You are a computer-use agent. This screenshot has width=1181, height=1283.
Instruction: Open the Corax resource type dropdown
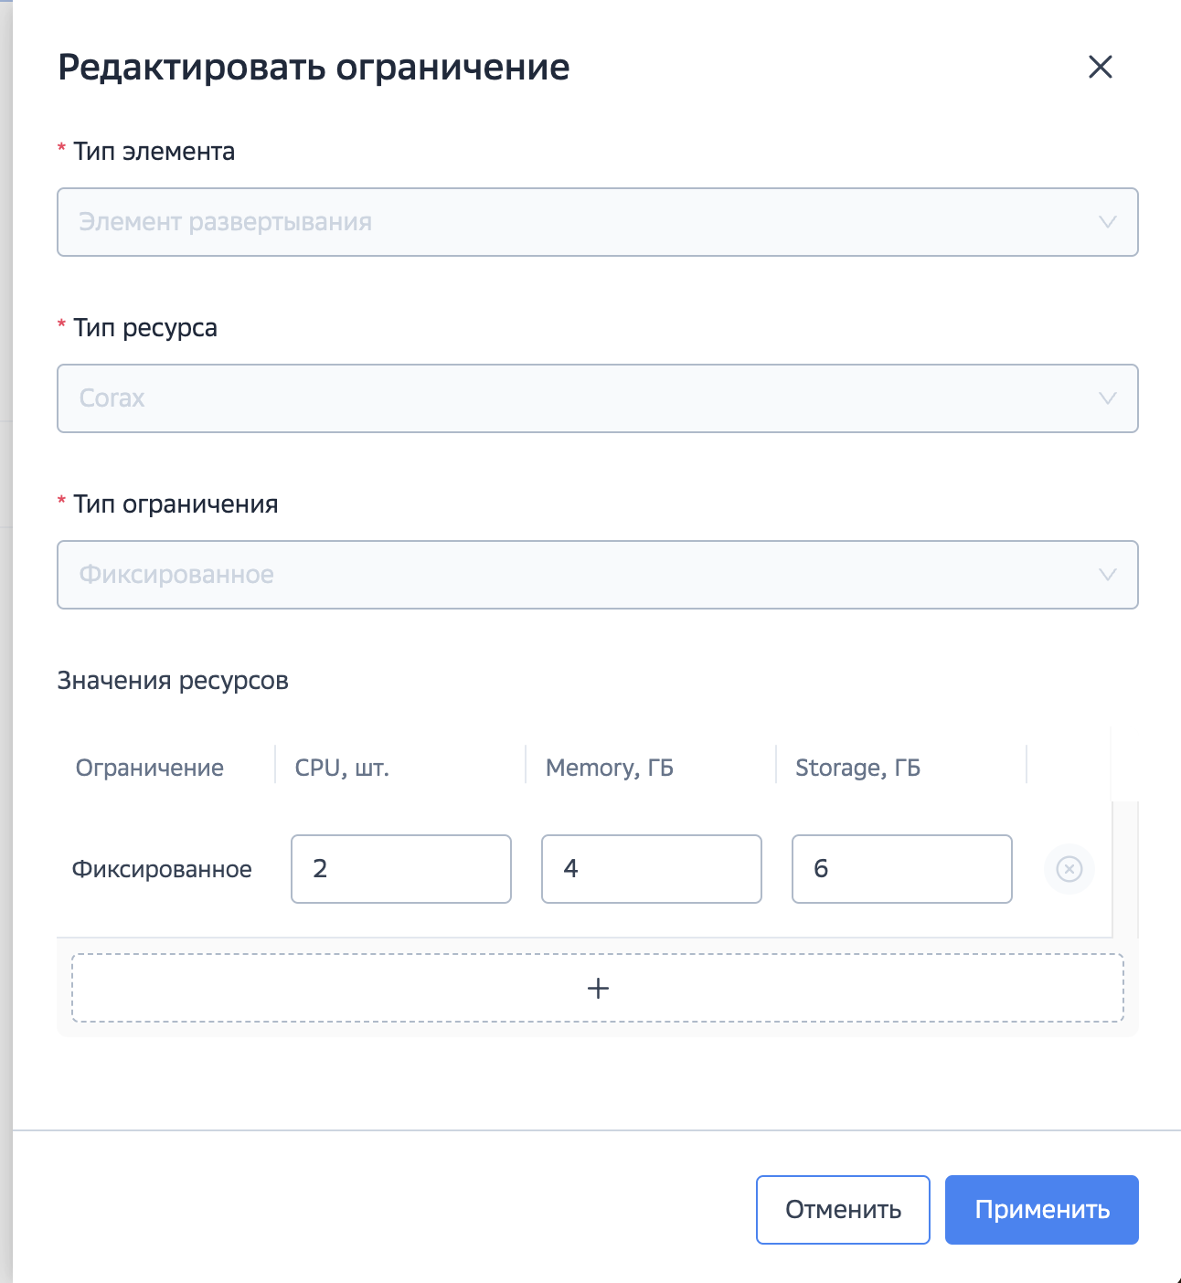[x=548, y=398]
